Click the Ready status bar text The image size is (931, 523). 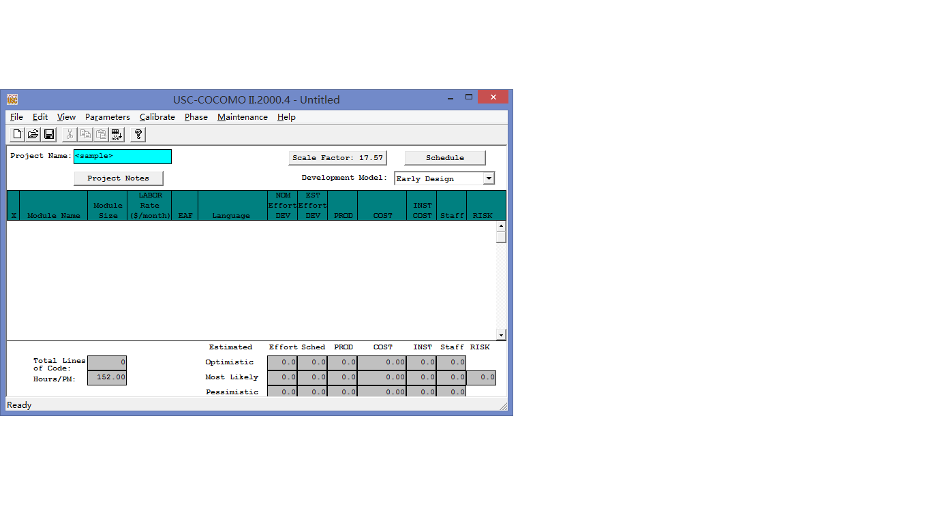click(19, 405)
